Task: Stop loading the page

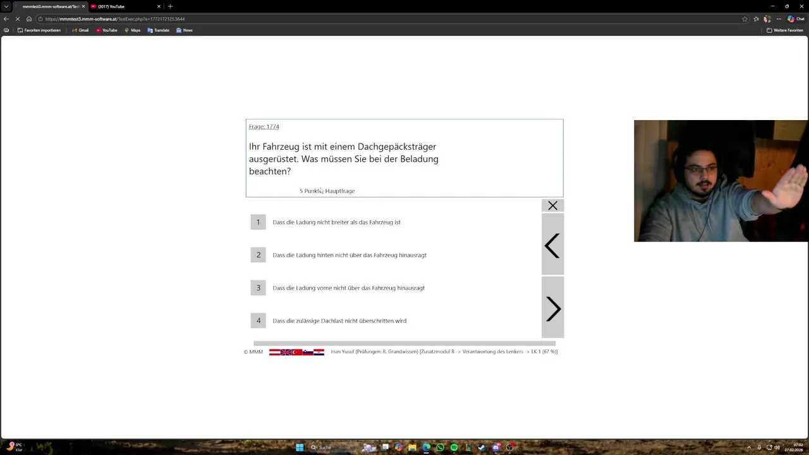Action: (x=18, y=19)
